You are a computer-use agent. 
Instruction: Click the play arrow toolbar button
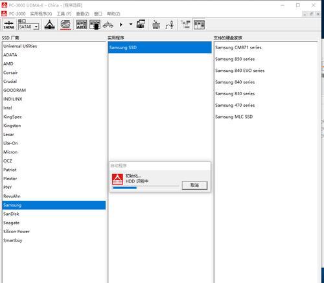click(121, 25)
